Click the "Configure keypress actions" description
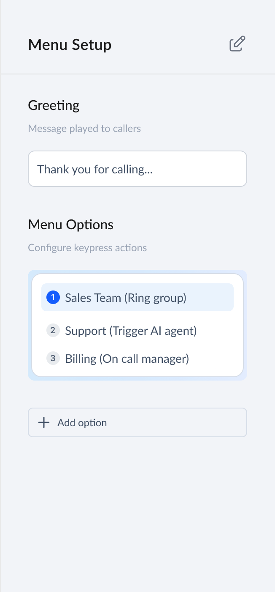The width and height of the screenshot is (275, 592). point(87,247)
